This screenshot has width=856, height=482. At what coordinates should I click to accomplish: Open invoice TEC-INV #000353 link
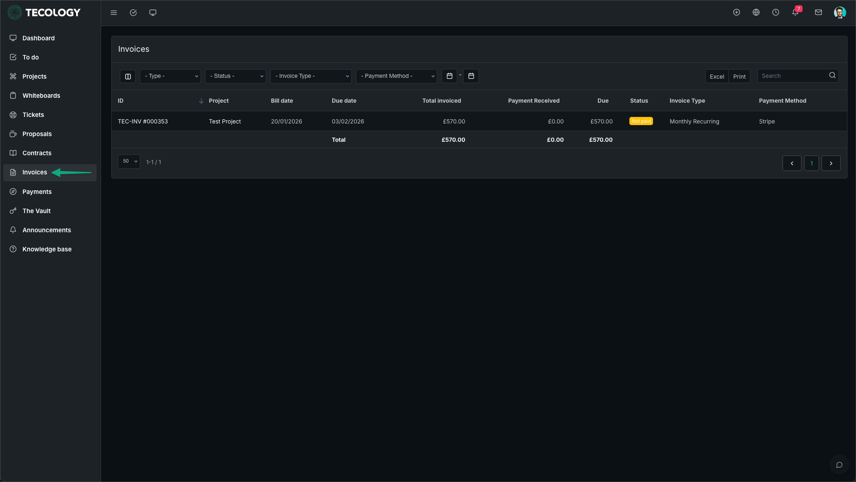click(x=143, y=121)
